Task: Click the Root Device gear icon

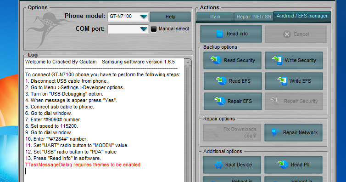Action: (219, 165)
